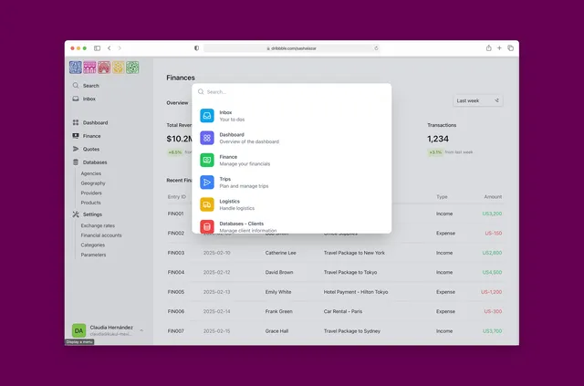The width and height of the screenshot is (584, 386).
Task: Click the Databases cylinder icon in sidebar
Action: click(76, 162)
